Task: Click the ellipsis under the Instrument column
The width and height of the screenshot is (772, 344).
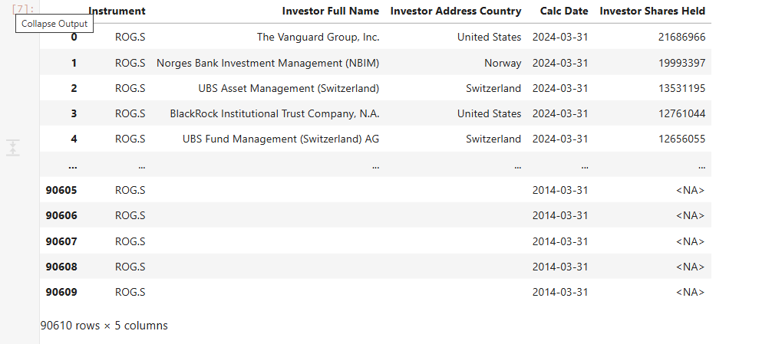Action: (142, 165)
